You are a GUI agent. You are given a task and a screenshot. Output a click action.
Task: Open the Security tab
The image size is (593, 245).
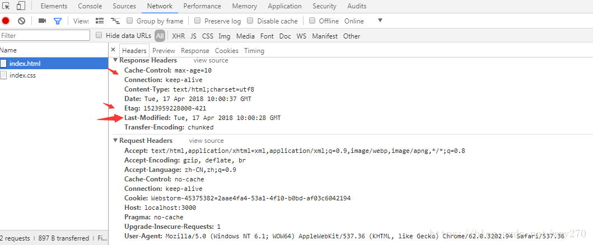(x=324, y=6)
